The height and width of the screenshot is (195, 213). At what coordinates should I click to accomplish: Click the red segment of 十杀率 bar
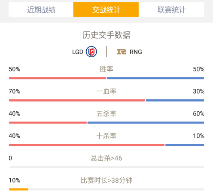click(x=87, y=145)
